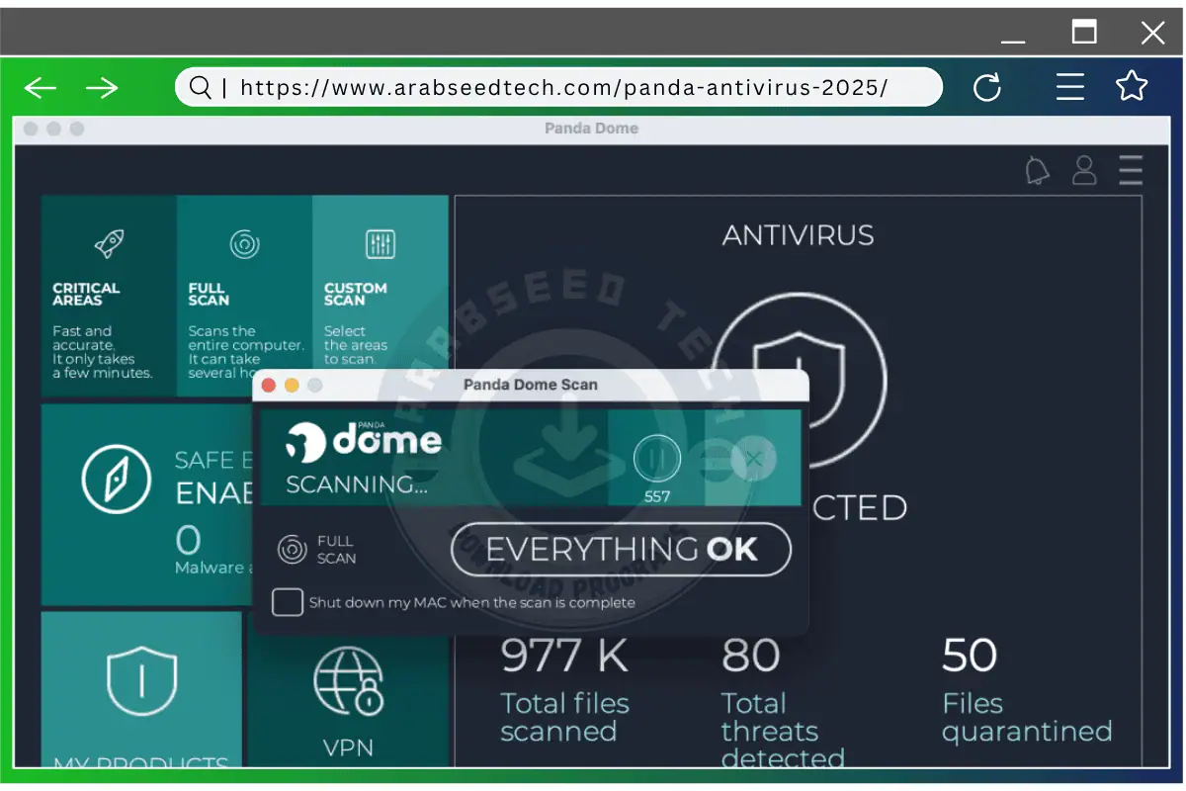Open the notifications bell icon

tap(1037, 171)
